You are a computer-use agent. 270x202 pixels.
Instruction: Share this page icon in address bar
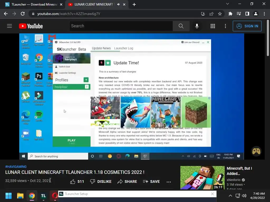[x=211, y=14]
